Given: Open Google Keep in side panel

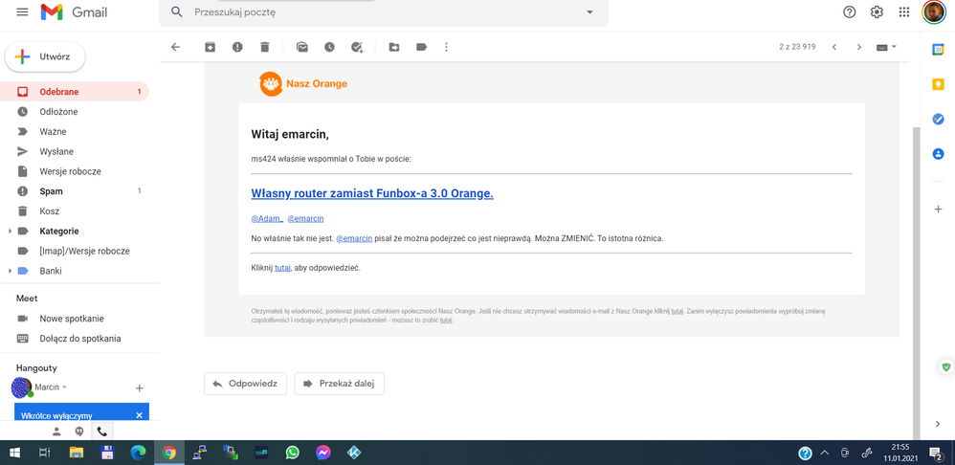Looking at the screenshot, I should click(x=938, y=84).
